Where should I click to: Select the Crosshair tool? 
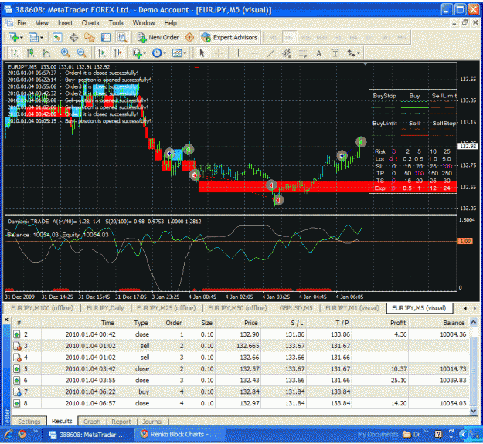point(219,53)
